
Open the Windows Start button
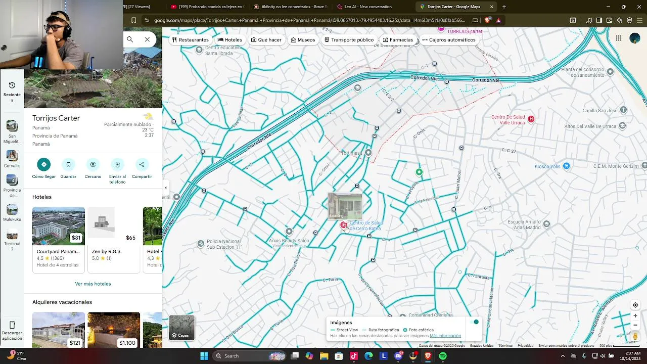click(204, 356)
